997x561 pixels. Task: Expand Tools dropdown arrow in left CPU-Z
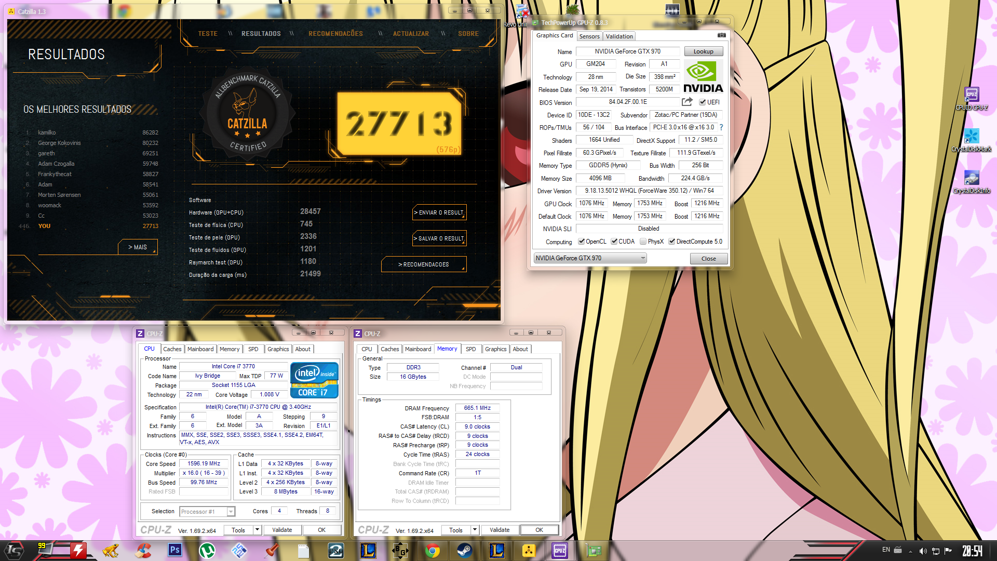(257, 530)
